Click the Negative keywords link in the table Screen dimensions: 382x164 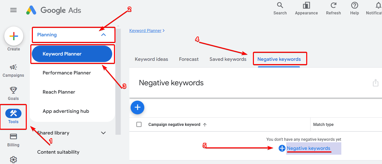pyautogui.click(x=309, y=148)
